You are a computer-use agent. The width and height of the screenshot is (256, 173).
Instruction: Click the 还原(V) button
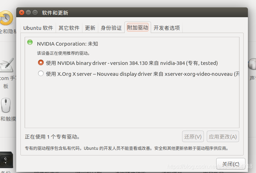click(193, 137)
